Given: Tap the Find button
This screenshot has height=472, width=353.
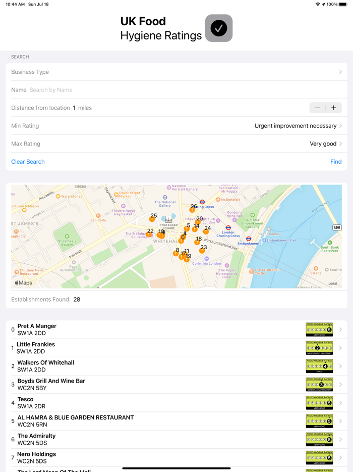Looking at the screenshot, I should 336,162.
